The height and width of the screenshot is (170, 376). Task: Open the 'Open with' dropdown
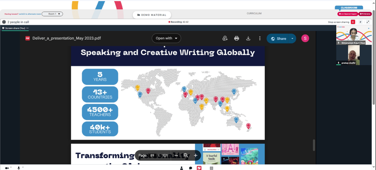166,38
